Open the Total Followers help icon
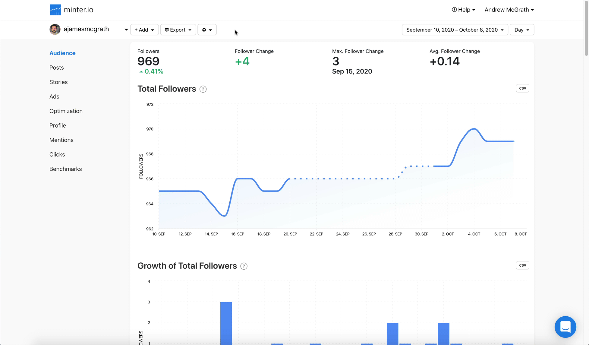This screenshot has width=589, height=345. pos(203,89)
